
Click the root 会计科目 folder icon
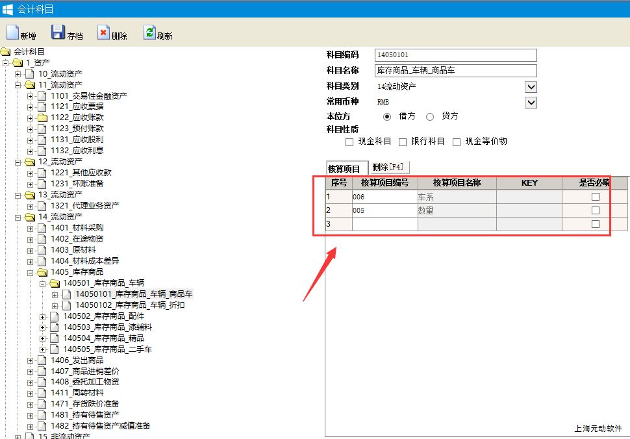click(6, 51)
